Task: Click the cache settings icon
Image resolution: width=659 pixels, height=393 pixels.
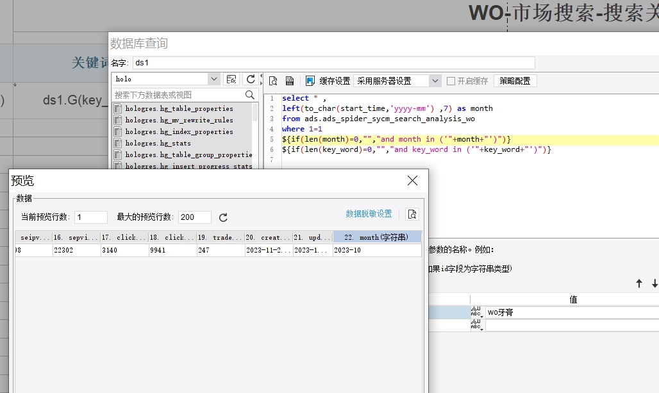Action: (x=310, y=81)
